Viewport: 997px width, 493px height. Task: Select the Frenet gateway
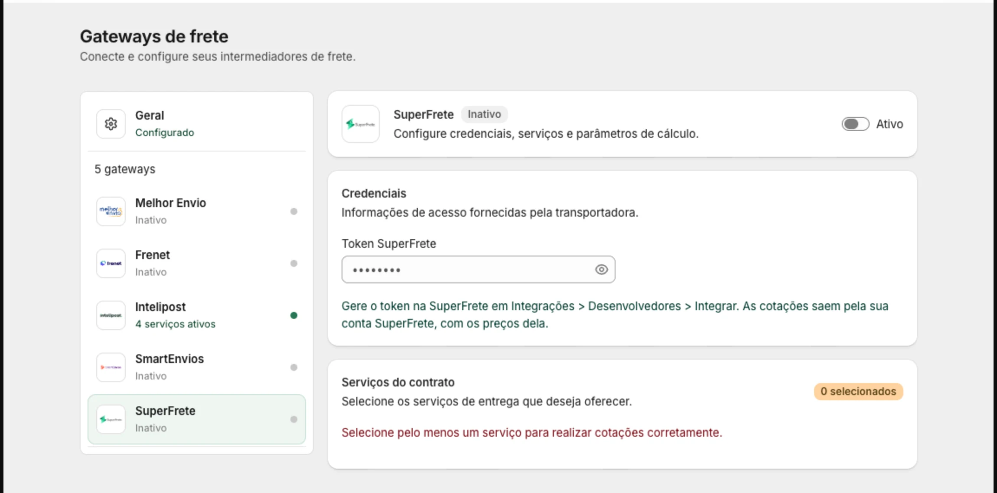pyautogui.click(x=197, y=263)
